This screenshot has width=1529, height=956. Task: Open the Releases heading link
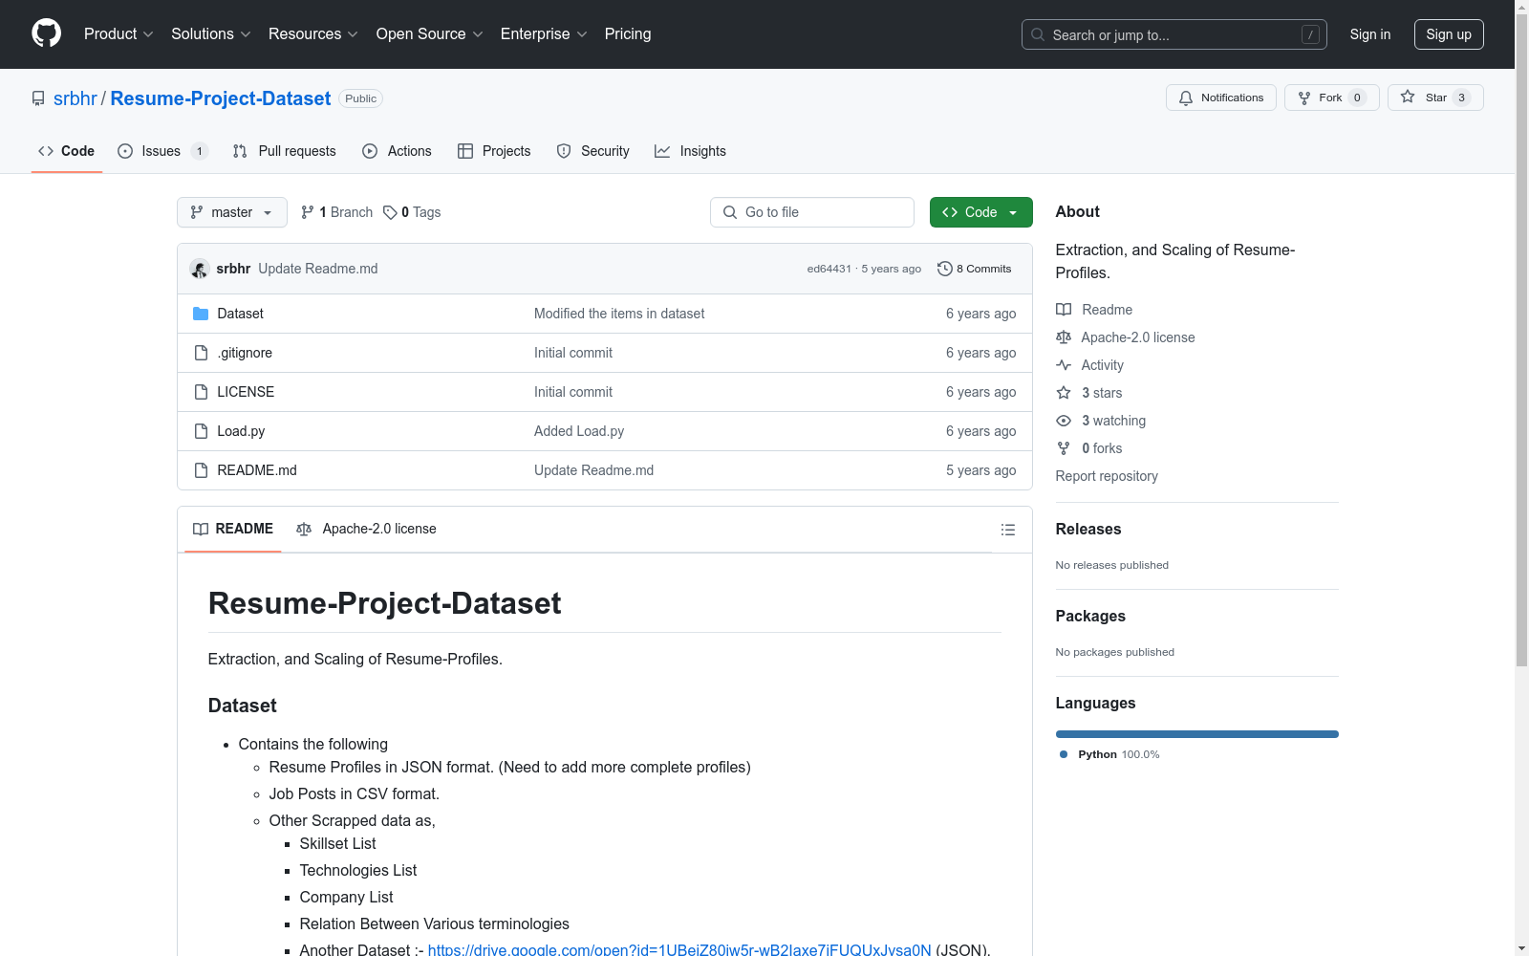(1088, 529)
